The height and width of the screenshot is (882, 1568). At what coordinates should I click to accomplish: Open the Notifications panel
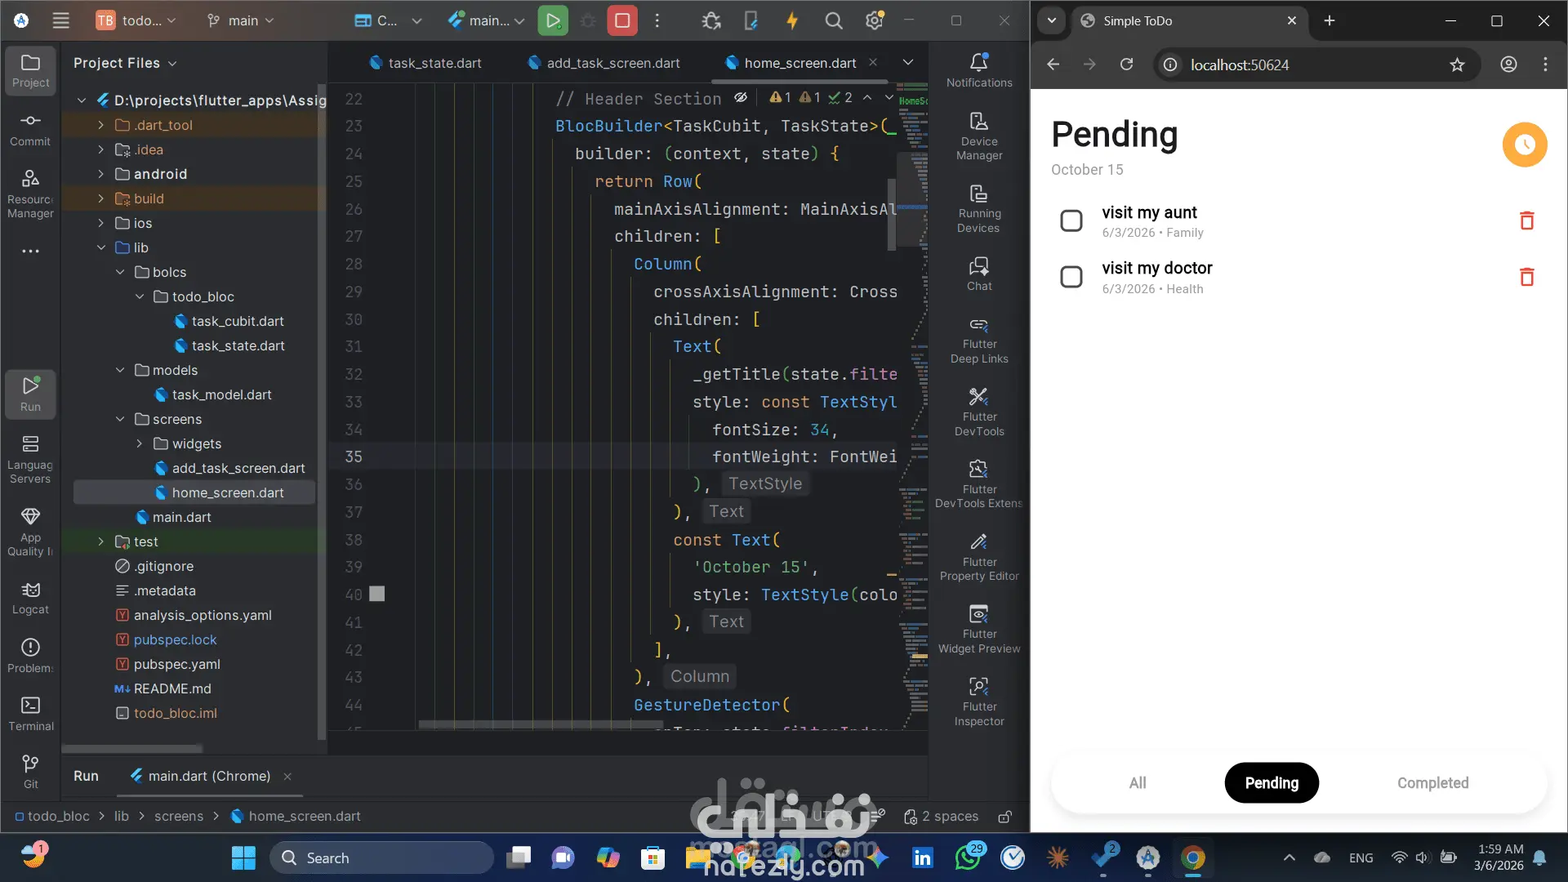(x=978, y=70)
